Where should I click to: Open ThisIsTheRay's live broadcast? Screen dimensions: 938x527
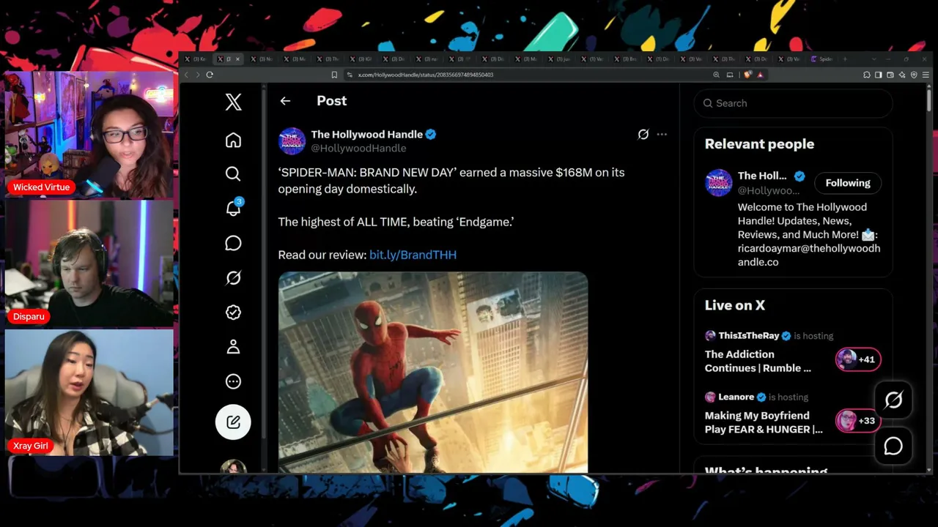[x=758, y=361]
